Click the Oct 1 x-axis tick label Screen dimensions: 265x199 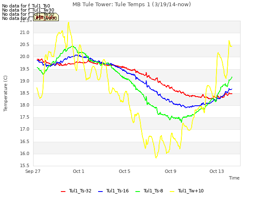pos(78,171)
